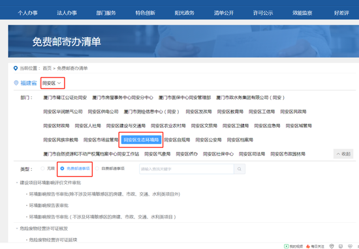Select department 同安区财政局
Screen dimensions: 359x249
click(56, 126)
